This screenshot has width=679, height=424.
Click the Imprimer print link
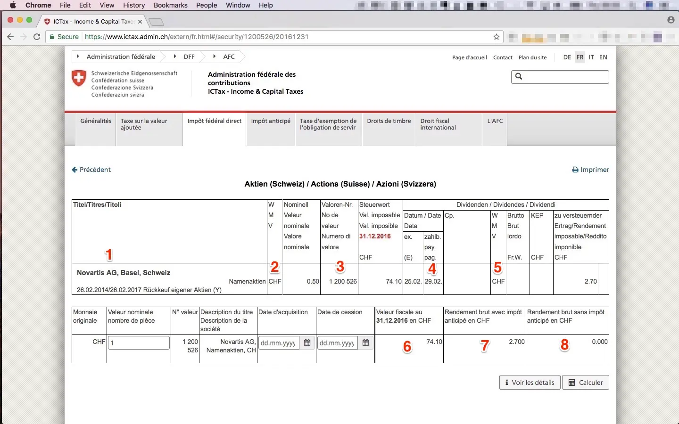pos(590,170)
